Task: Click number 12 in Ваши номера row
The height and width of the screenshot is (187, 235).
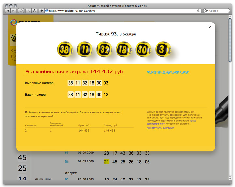Action: (x=106, y=95)
